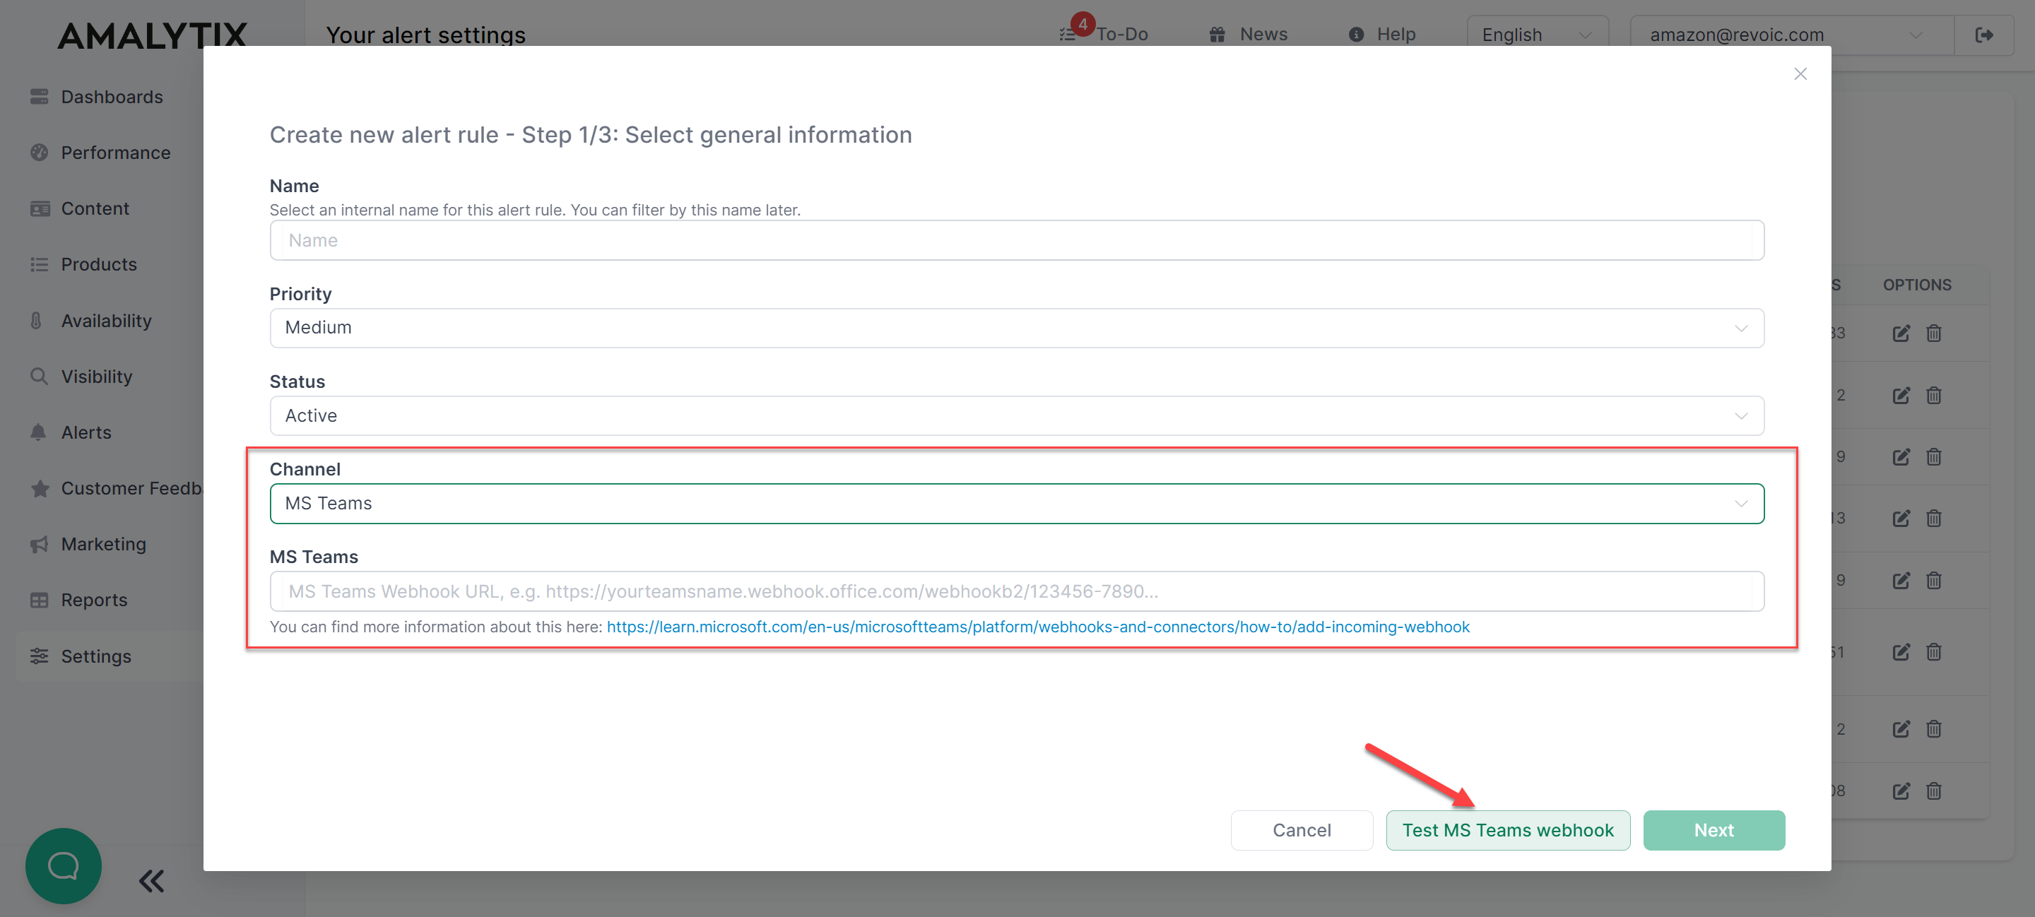The height and width of the screenshot is (917, 2035).
Task: Expand the Priority dropdown set to Medium
Action: tap(1016, 328)
